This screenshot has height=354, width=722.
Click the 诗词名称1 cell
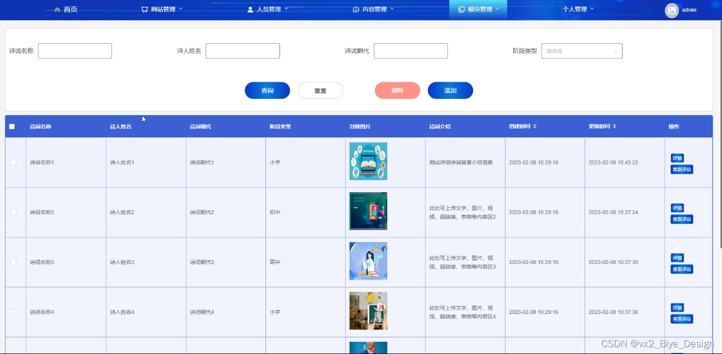42,162
